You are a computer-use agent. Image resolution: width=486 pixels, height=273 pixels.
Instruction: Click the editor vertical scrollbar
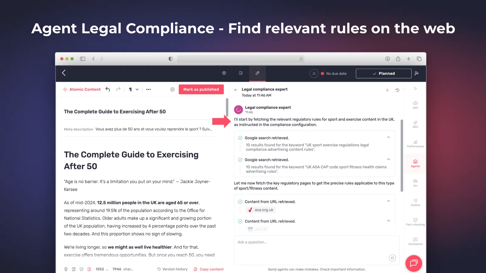[x=227, y=107]
